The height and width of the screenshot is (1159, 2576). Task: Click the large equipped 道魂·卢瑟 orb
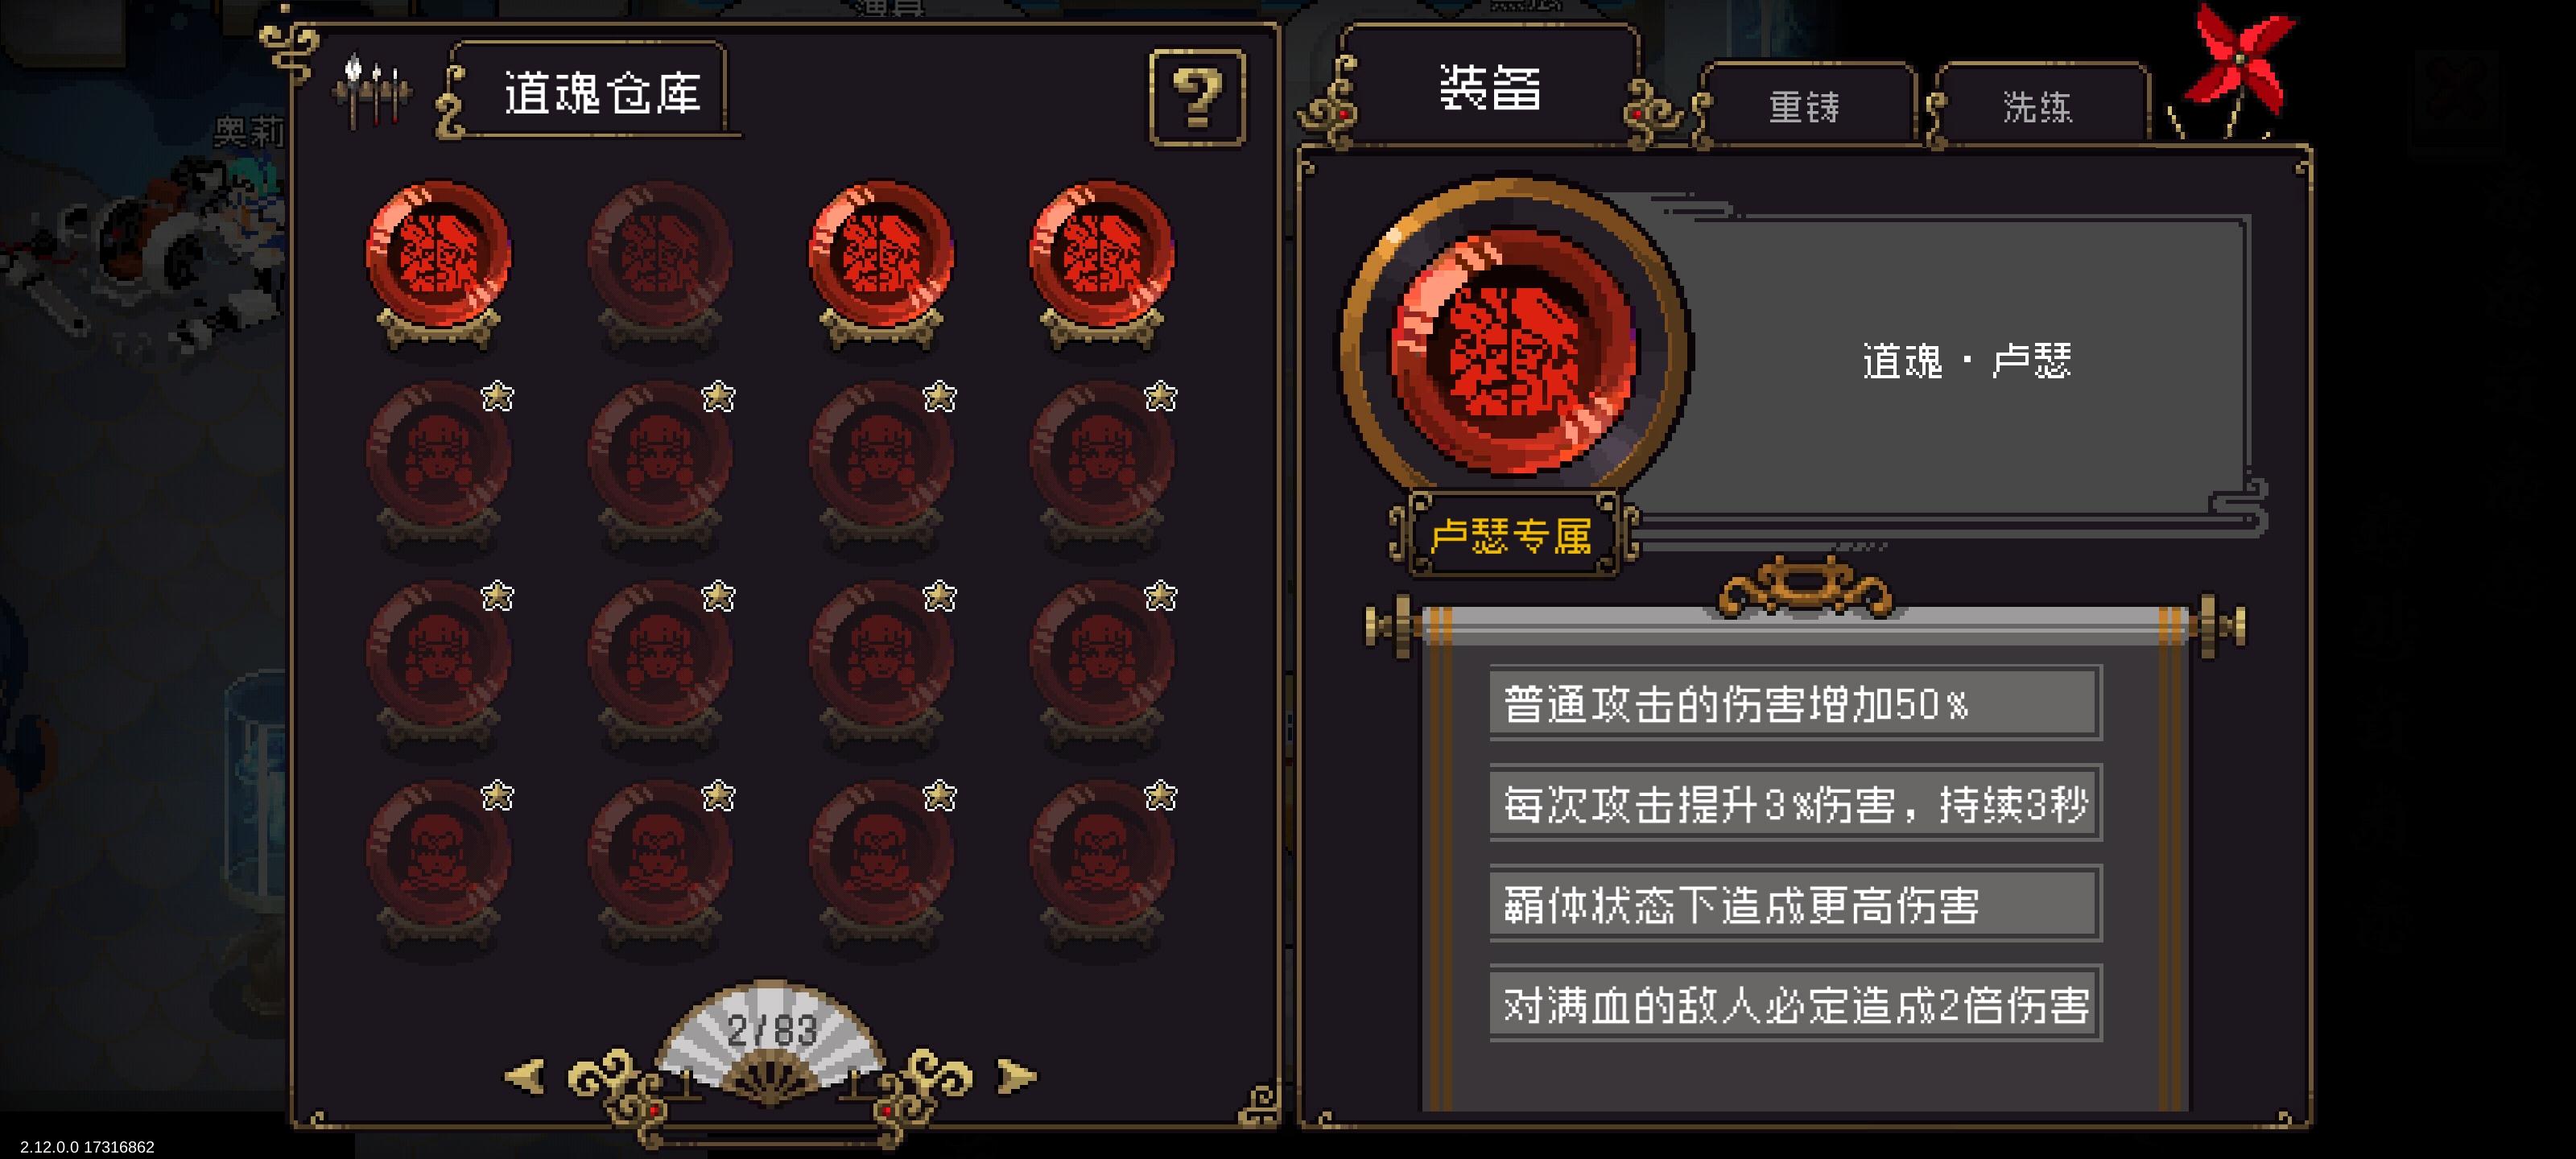[x=1514, y=349]
